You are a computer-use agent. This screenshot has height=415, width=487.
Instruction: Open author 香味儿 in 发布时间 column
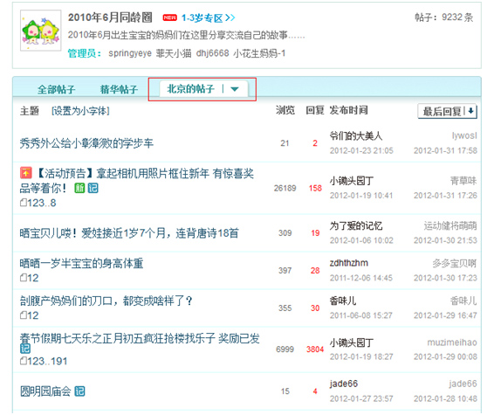pyautogui.click(x=343, y=301)
